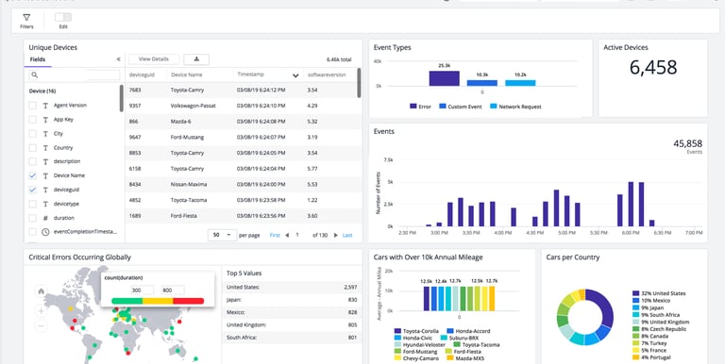This screenshot has height=364, width=725.
Task: Check the duration field checkbox
Action: [x=33, y=218]
